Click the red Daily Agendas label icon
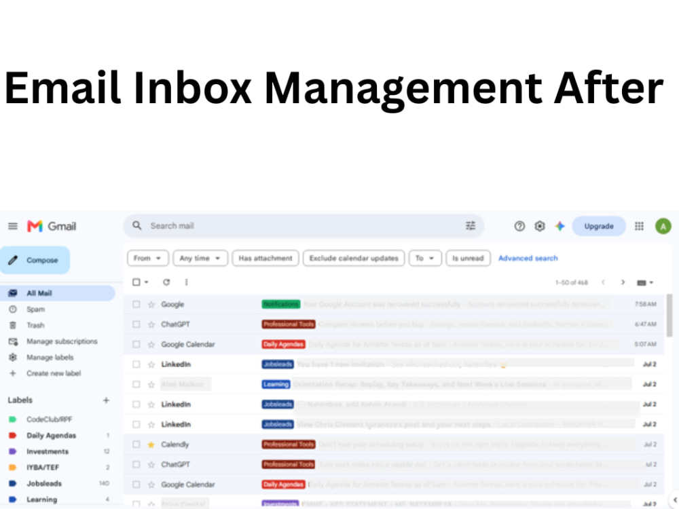Image resolution: width=679 pixels, height=509 pixels. [12, 436]
